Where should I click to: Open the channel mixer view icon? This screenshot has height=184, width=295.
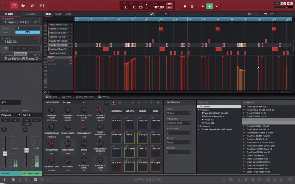42,5
